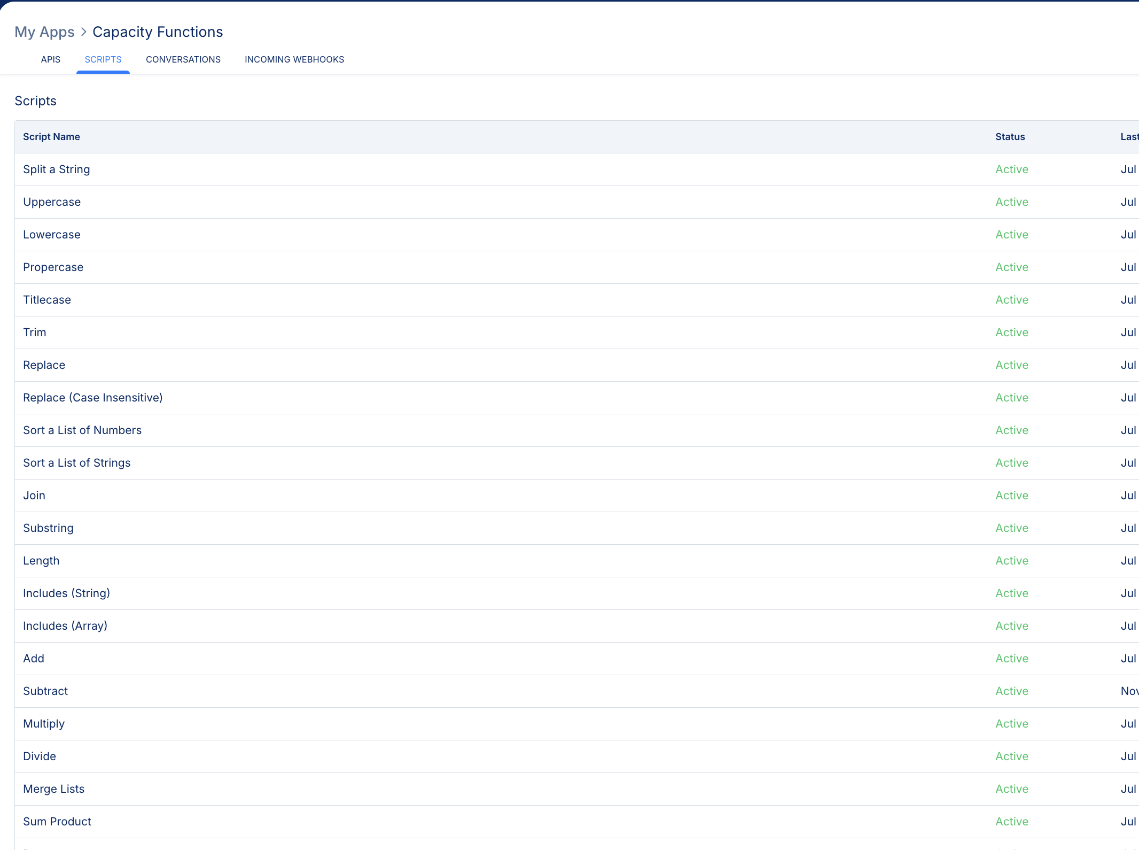Open the Subtract script
Viewport: 1139px width, 850px height.
(x=45, y=691)
